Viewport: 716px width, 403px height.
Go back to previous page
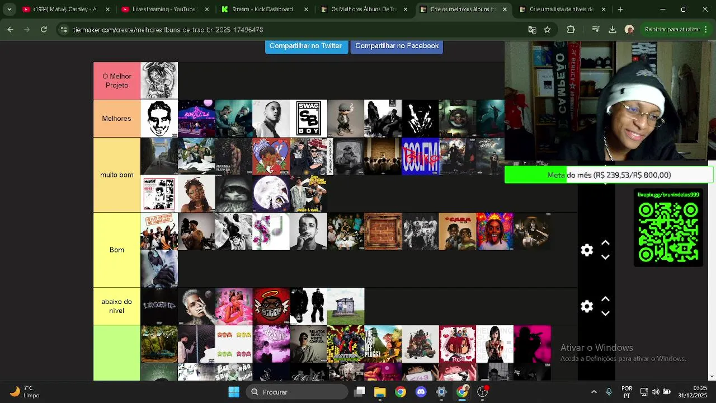tap(10, 30)
